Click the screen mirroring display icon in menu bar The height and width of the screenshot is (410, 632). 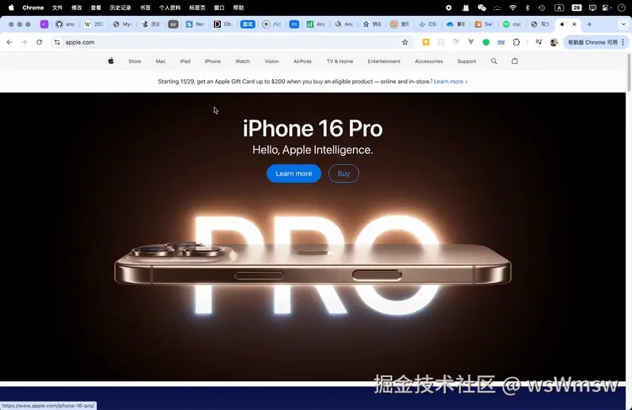point(592,8)
